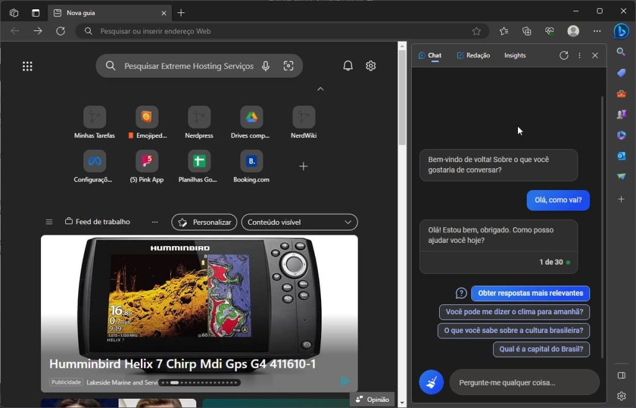This screenshot has height=408, width=636.
Task: Collapse quick links with up chevron
Action: (x=320, y=89)
